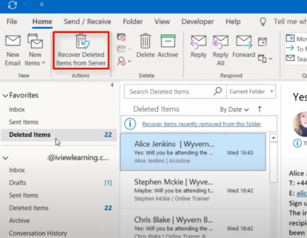This screenshot has width=307, height=238.
Task: Open the By Date sort dropdown
Action: [x=234, y=110]
